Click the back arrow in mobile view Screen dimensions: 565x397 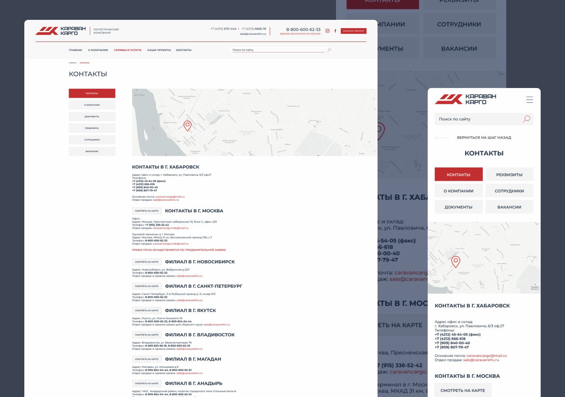point(442,138)
